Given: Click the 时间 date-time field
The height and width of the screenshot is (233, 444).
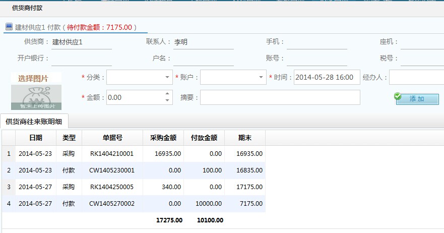Looking at the screenshot, I should pos(326,77).
